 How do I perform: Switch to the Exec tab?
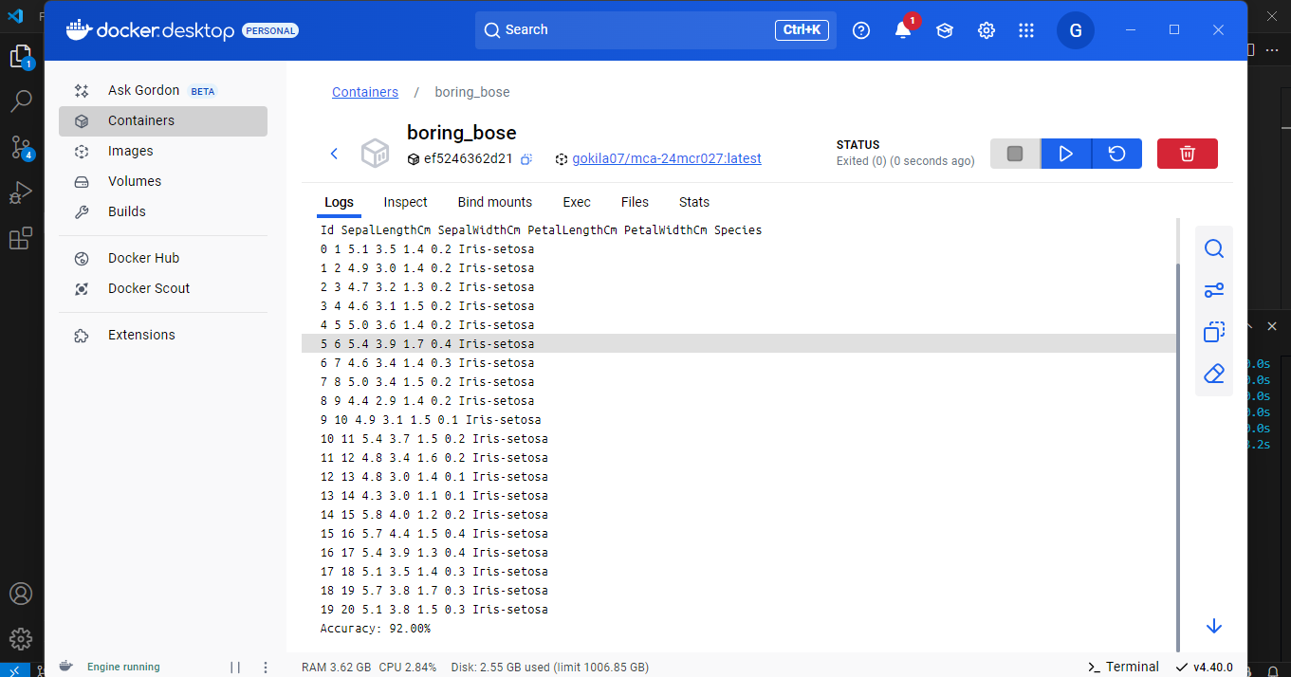click(577, 202)
